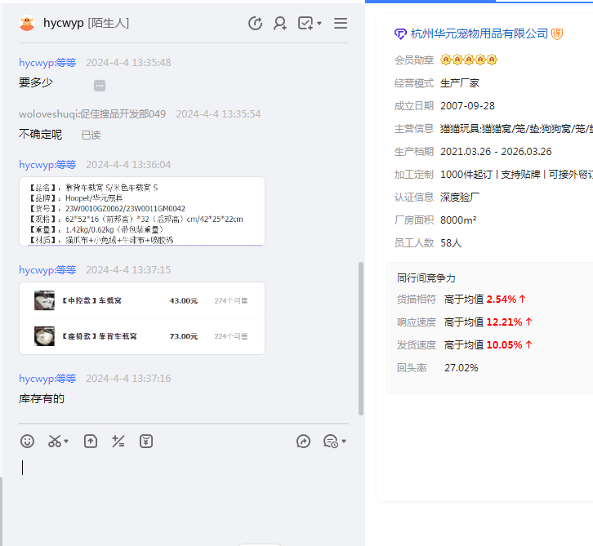The image size is (593, 546).
Task: Click the message input field
Action: (x=180, y=490)
